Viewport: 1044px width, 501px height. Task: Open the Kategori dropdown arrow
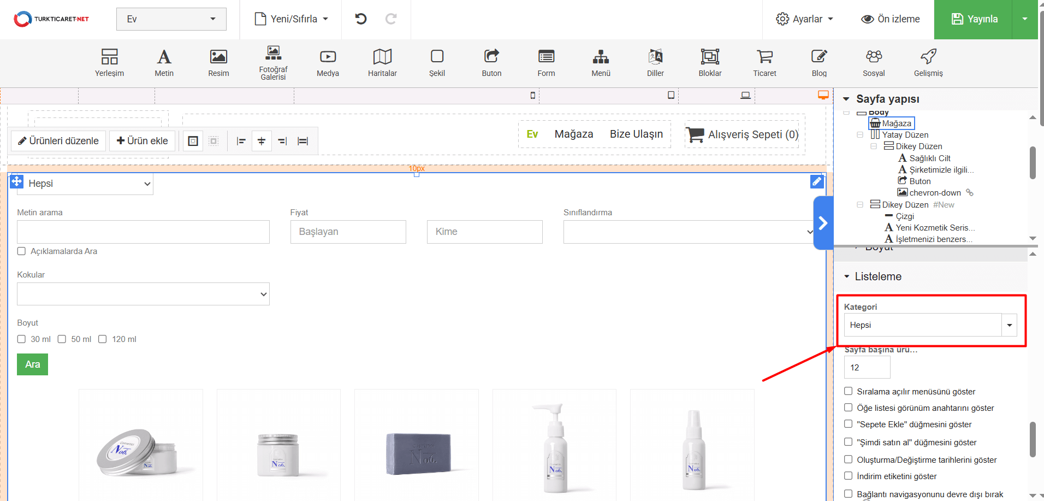coord(1009,325)
